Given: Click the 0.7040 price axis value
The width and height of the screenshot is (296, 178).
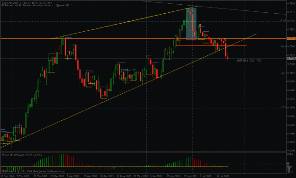Looking at the screenshot, I should [291, 64].
